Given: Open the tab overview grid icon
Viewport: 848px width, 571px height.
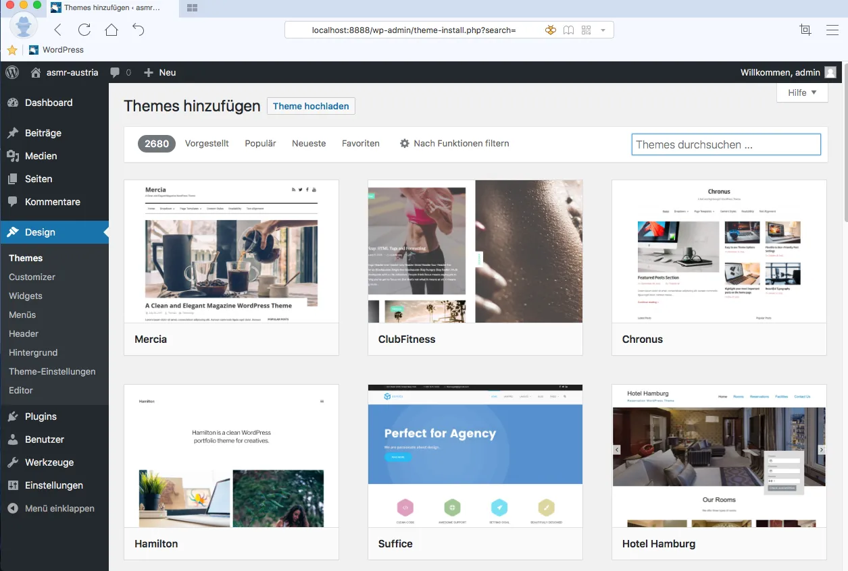Looking at the screenshot, I should point(192,8).
